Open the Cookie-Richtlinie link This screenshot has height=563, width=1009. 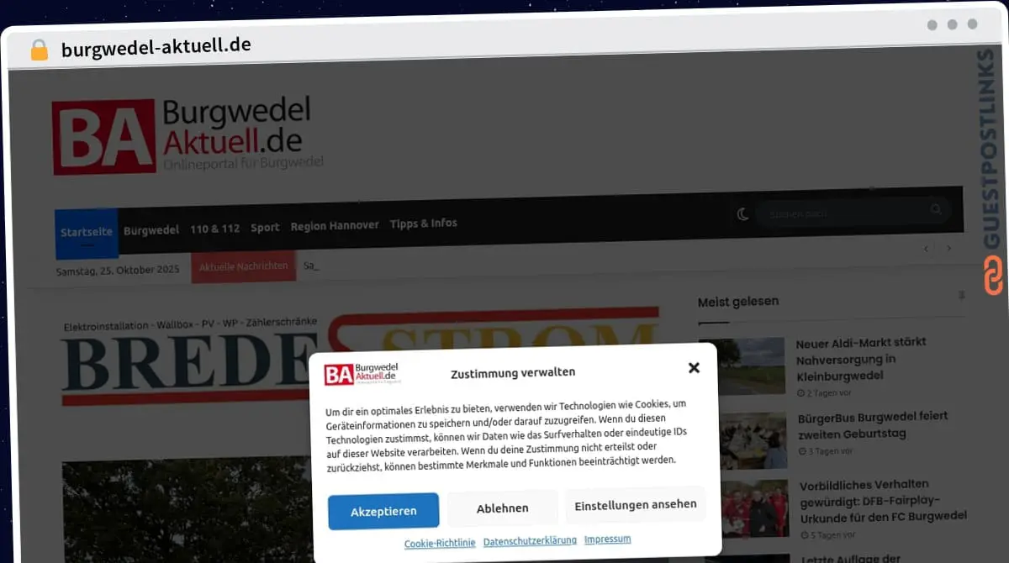(440, 543)
